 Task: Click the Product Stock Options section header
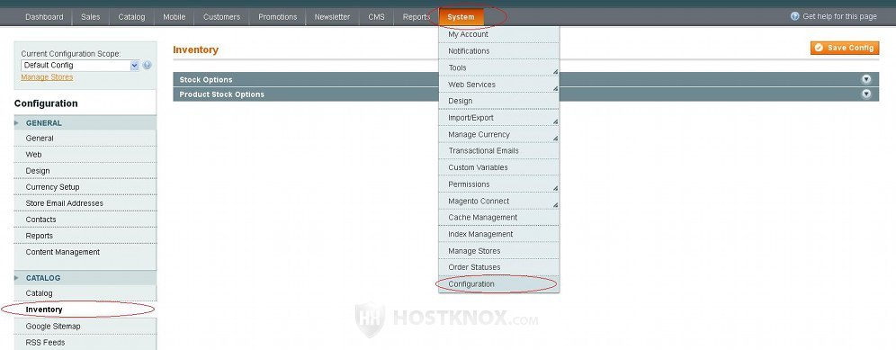pyautogui.click(x=525, y=94)
